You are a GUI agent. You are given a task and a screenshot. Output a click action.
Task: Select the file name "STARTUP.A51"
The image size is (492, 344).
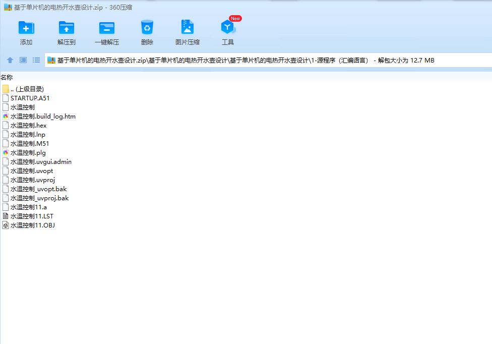[x=30, y=98]
